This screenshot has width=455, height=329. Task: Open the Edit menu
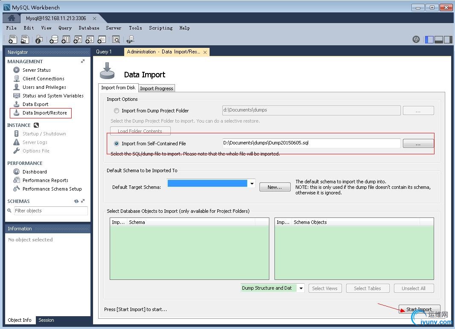coord(29,28)
